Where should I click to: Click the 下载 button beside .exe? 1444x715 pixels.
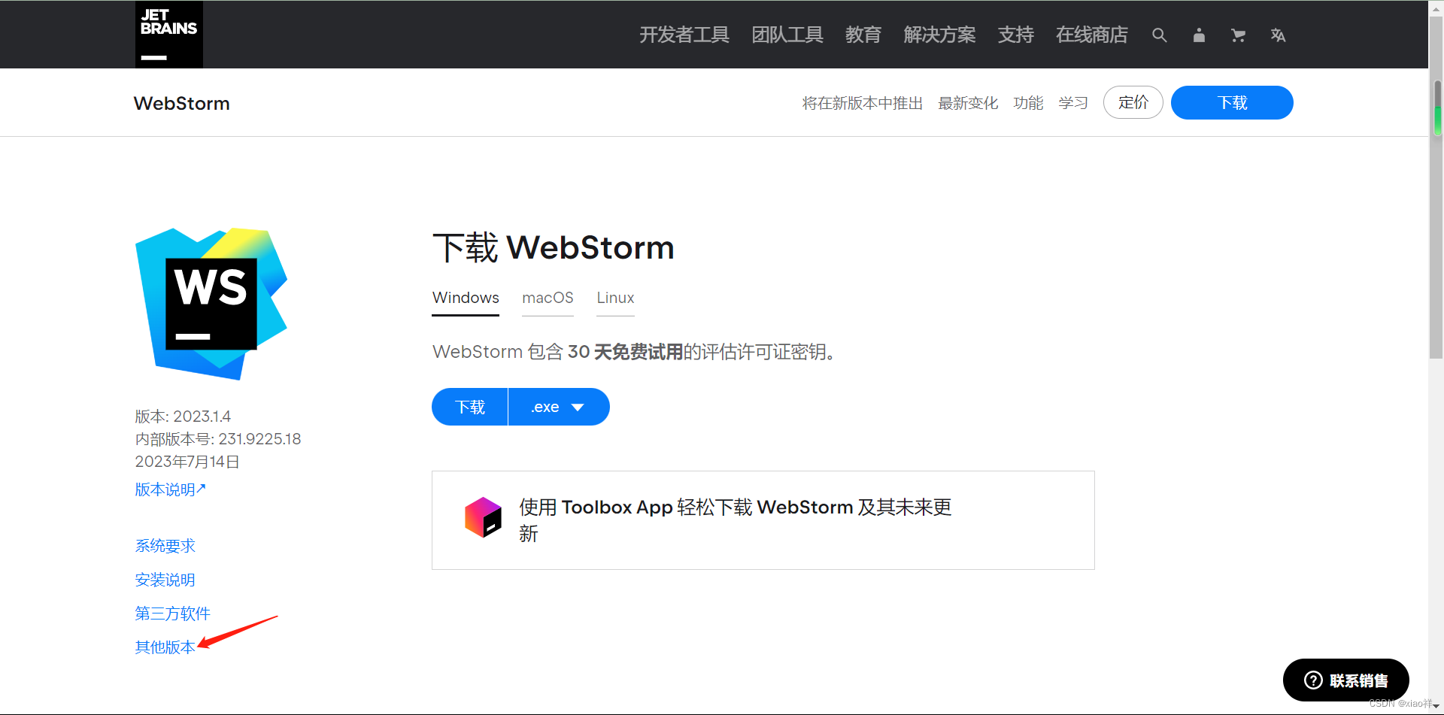470,407
